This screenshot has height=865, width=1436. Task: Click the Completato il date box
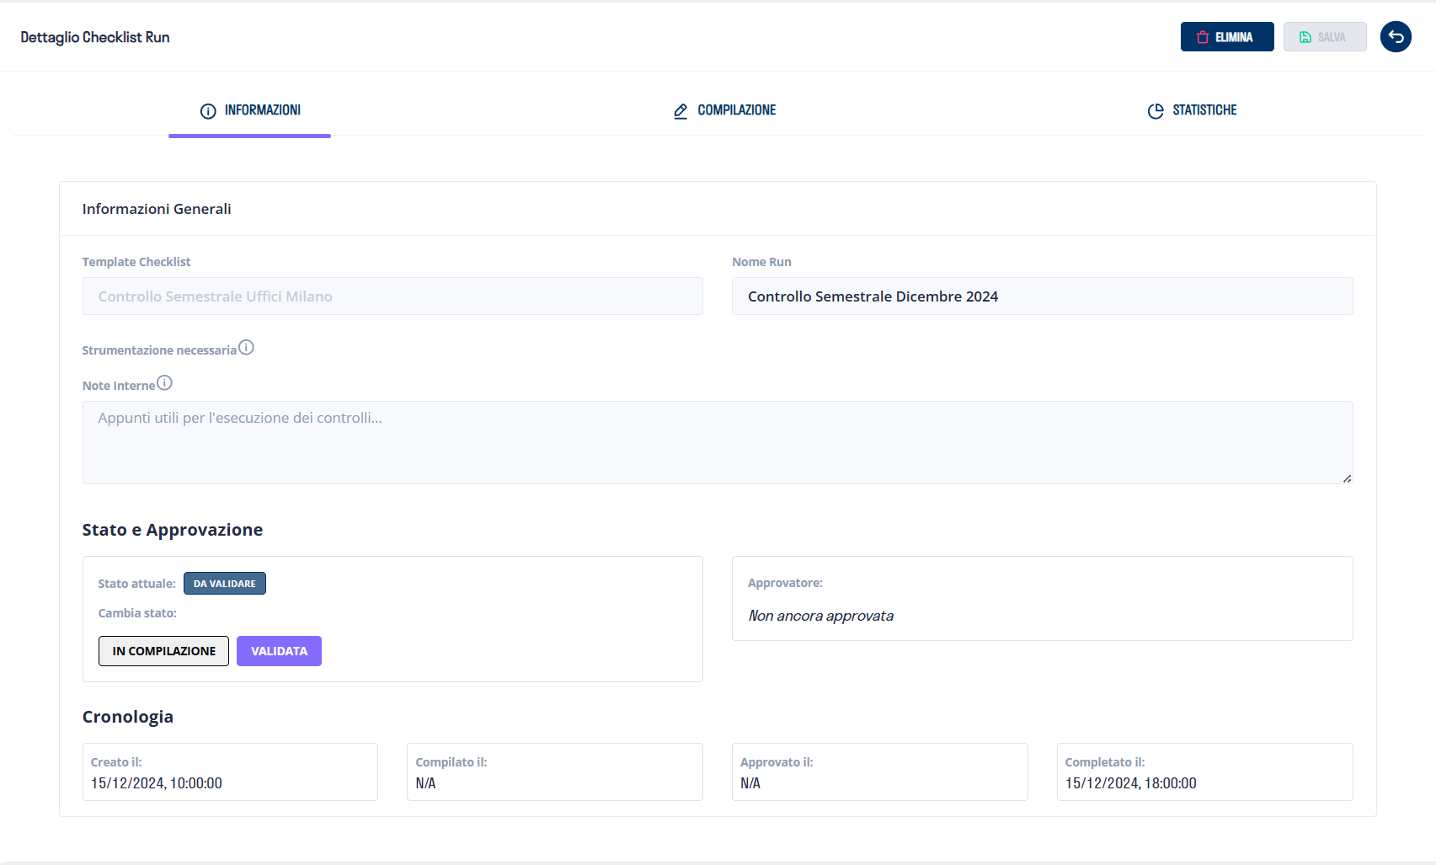[1204, 772]
